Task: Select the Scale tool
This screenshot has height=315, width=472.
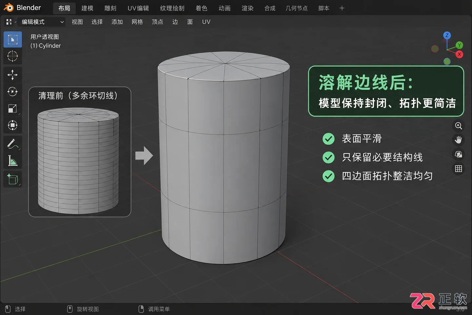Action: point(12,108)
